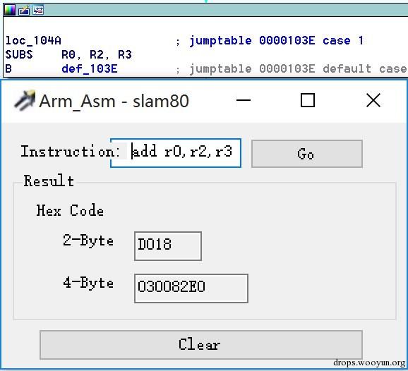This screenshot has height=371, width=408.
Task: Click the jumptable 0000103E case 1 comment
Action: (x=276, y=41)
